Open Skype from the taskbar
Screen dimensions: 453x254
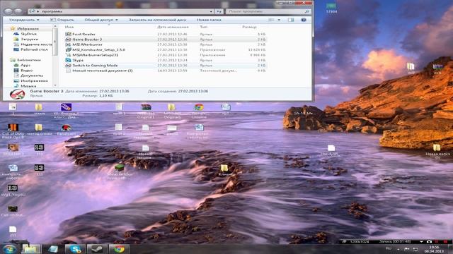click(75, 249)
